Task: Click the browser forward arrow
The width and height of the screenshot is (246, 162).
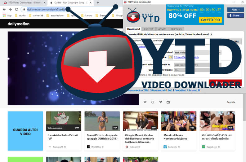Action: pos(10,9)
